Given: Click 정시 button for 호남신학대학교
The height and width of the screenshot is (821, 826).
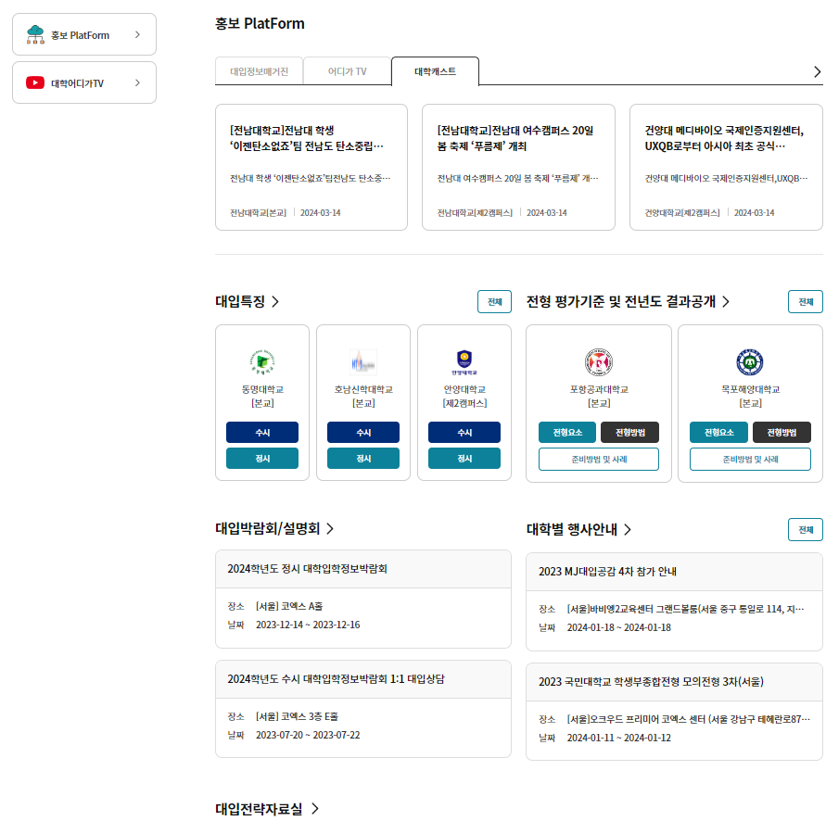Looking at the screenshot, I should pyautogui.click(x=363, y=458).
